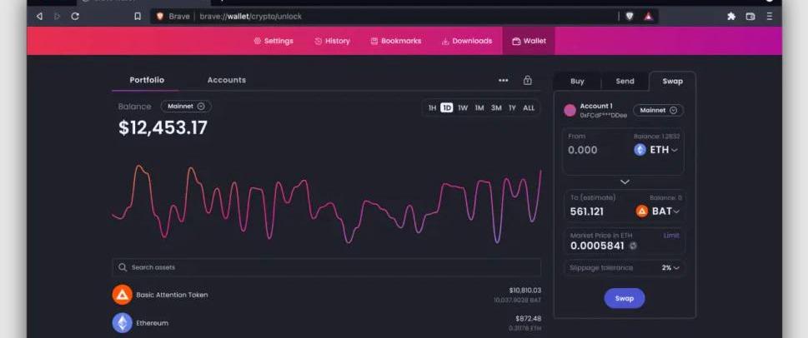Click the ETH coin icon in From field

640,150
